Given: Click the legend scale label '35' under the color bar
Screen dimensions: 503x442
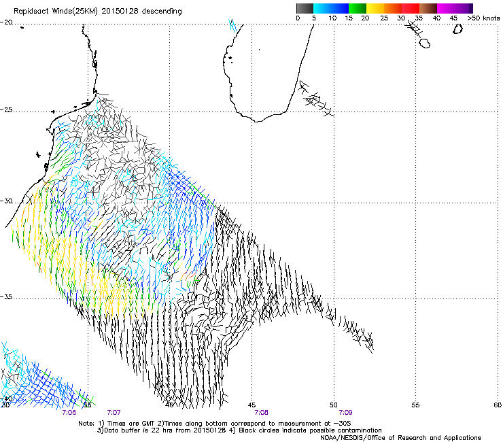Looking at the screenshot, I should pyautogui.click(x=419, y=18).
